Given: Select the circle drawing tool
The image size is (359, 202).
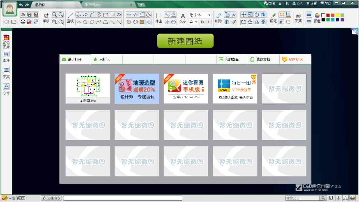Looking at the screenshot, I should tap(98, 15).
